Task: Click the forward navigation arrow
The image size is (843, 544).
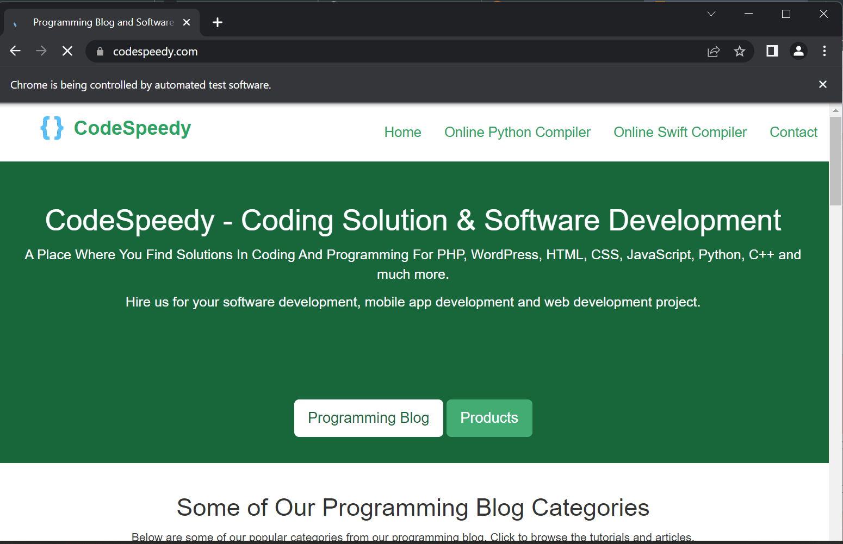Action: (41, 51)
